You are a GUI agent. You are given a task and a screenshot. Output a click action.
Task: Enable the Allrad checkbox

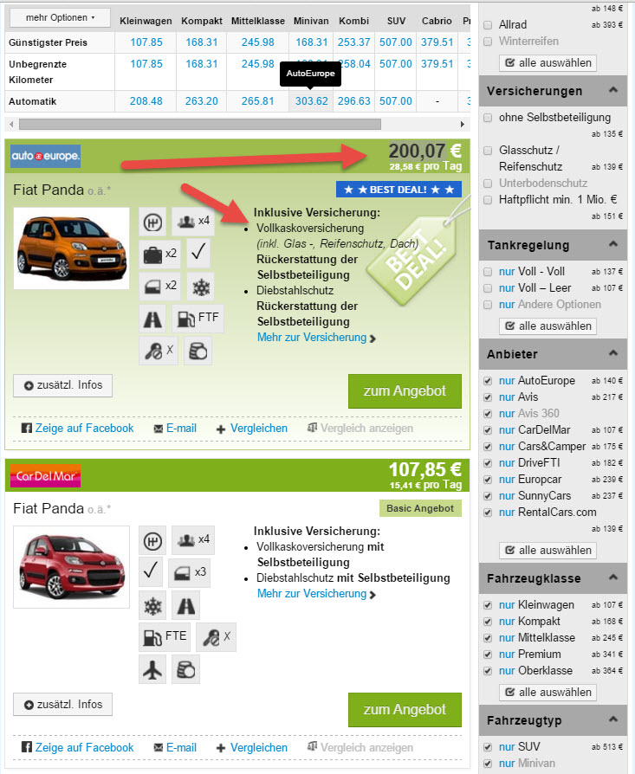(x=488, y=25)
